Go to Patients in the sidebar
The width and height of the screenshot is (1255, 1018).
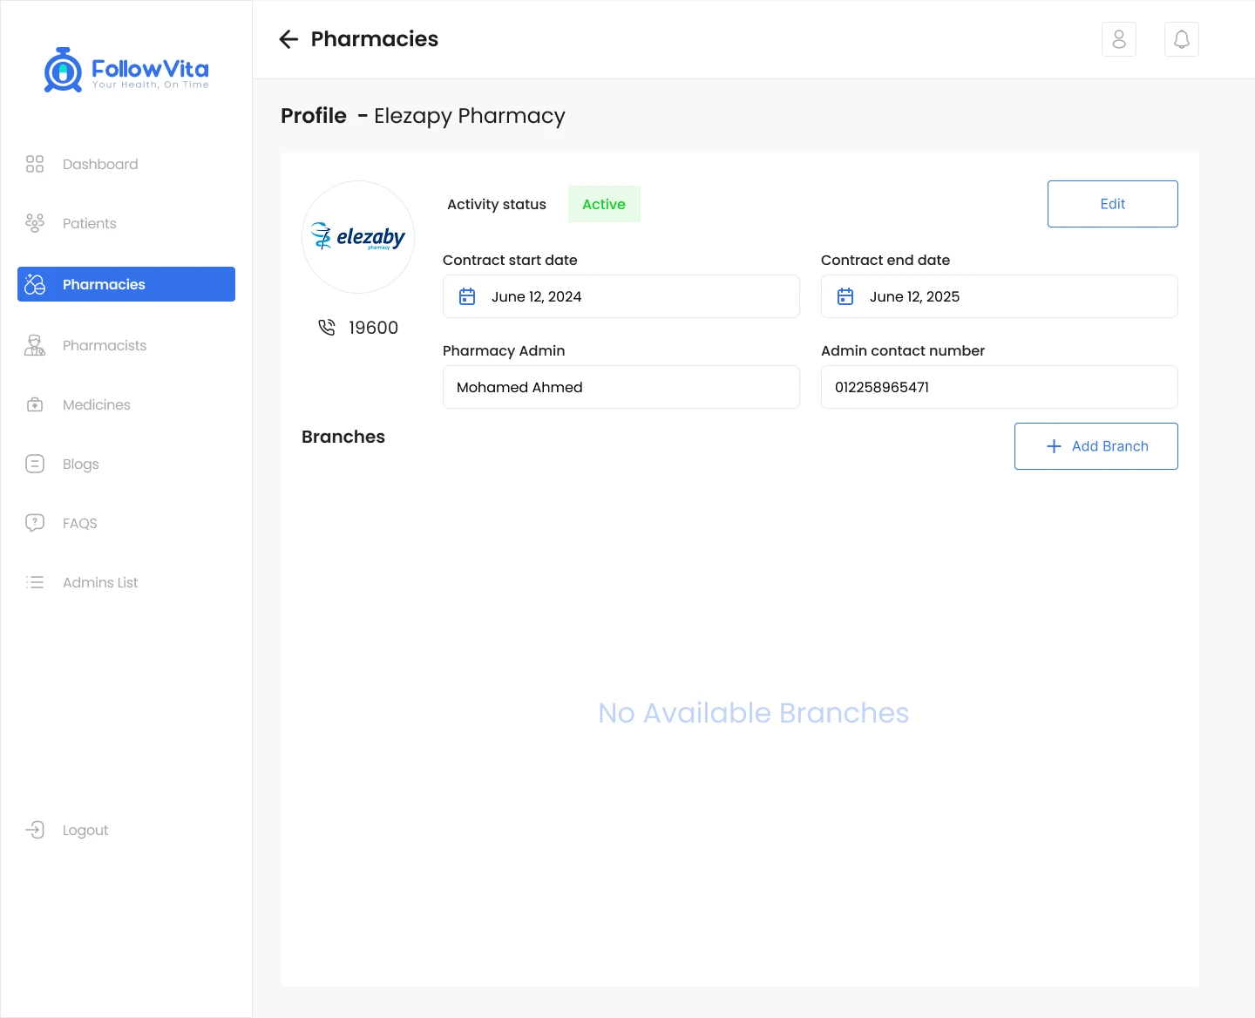[89, 223]
